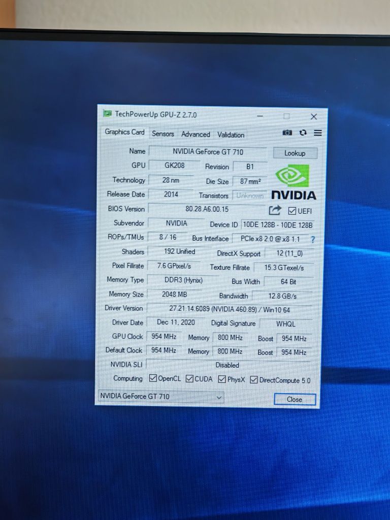390x520 pixels.
Task: Click the Driver Version field 27.21.14.6089
Action: point(230,309)
